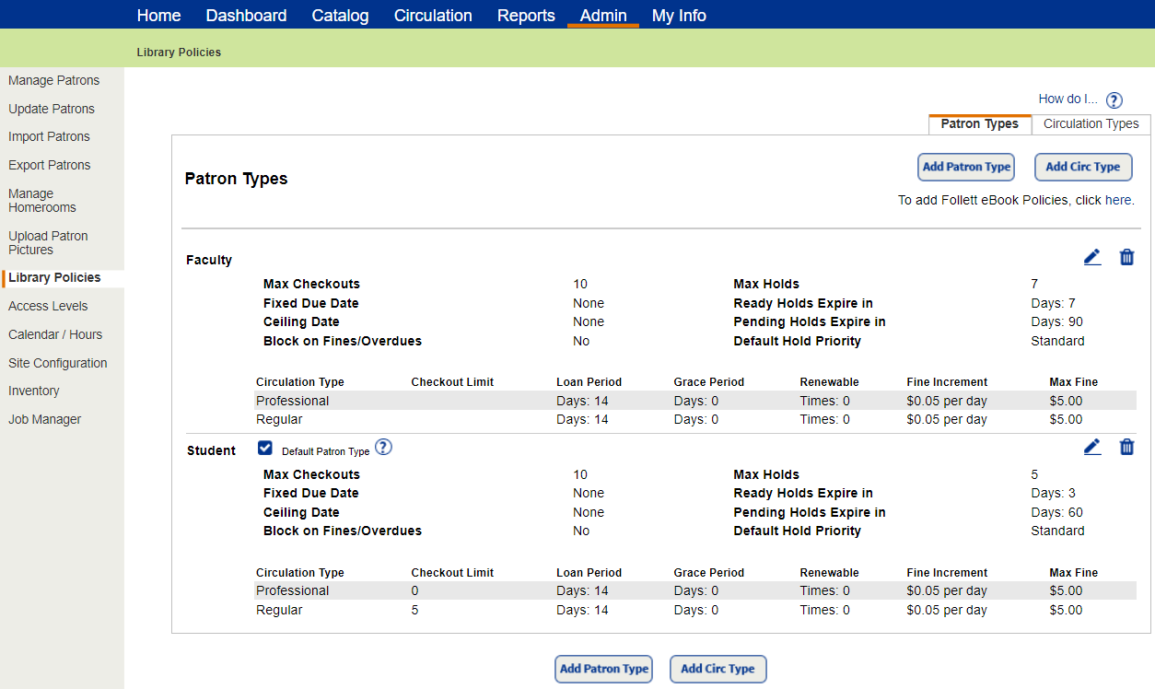Click the pencil icon for Student patron type
Viewport: 1155px width, 689px height.
pos(1092,448)
